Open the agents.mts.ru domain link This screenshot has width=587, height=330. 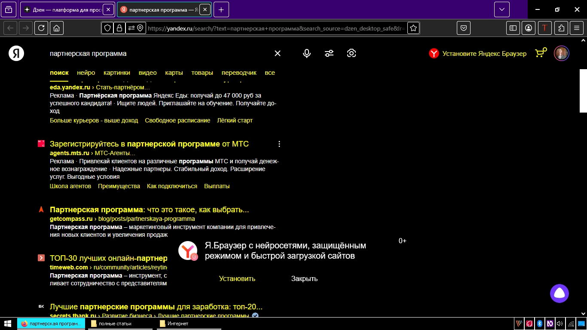point(70,153)
